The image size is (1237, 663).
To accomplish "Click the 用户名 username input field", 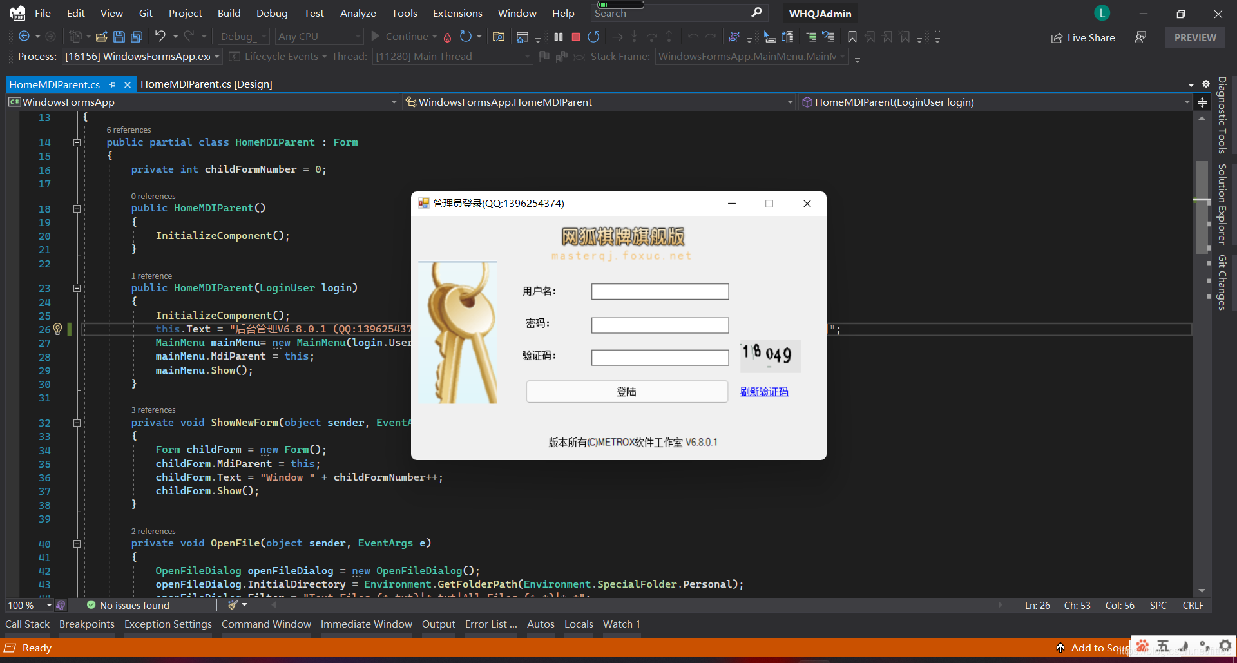I will coord(660,291).
